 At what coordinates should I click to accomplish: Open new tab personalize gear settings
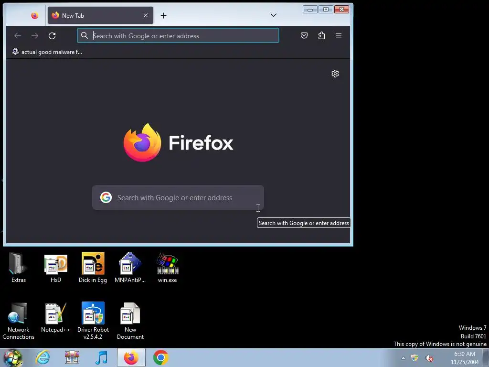click(335, 74)
